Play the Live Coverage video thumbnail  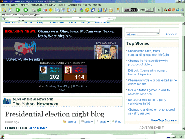[x=106, y=52]
